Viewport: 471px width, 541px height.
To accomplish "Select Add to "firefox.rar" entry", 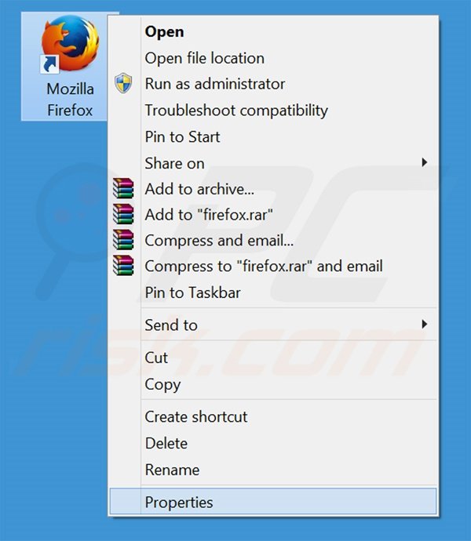I will coord(273,215).
